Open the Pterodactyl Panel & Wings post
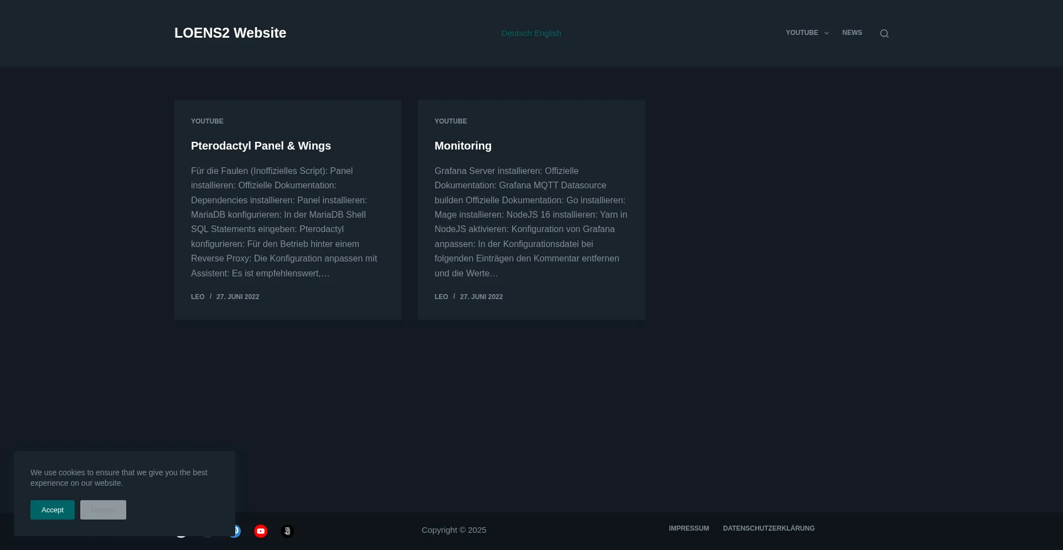The width and height of the screenshot is (1063, 550). click(x=261, y=146)
